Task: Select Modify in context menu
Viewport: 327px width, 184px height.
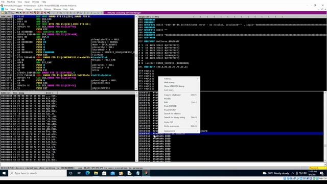Action: coord(179,99)
